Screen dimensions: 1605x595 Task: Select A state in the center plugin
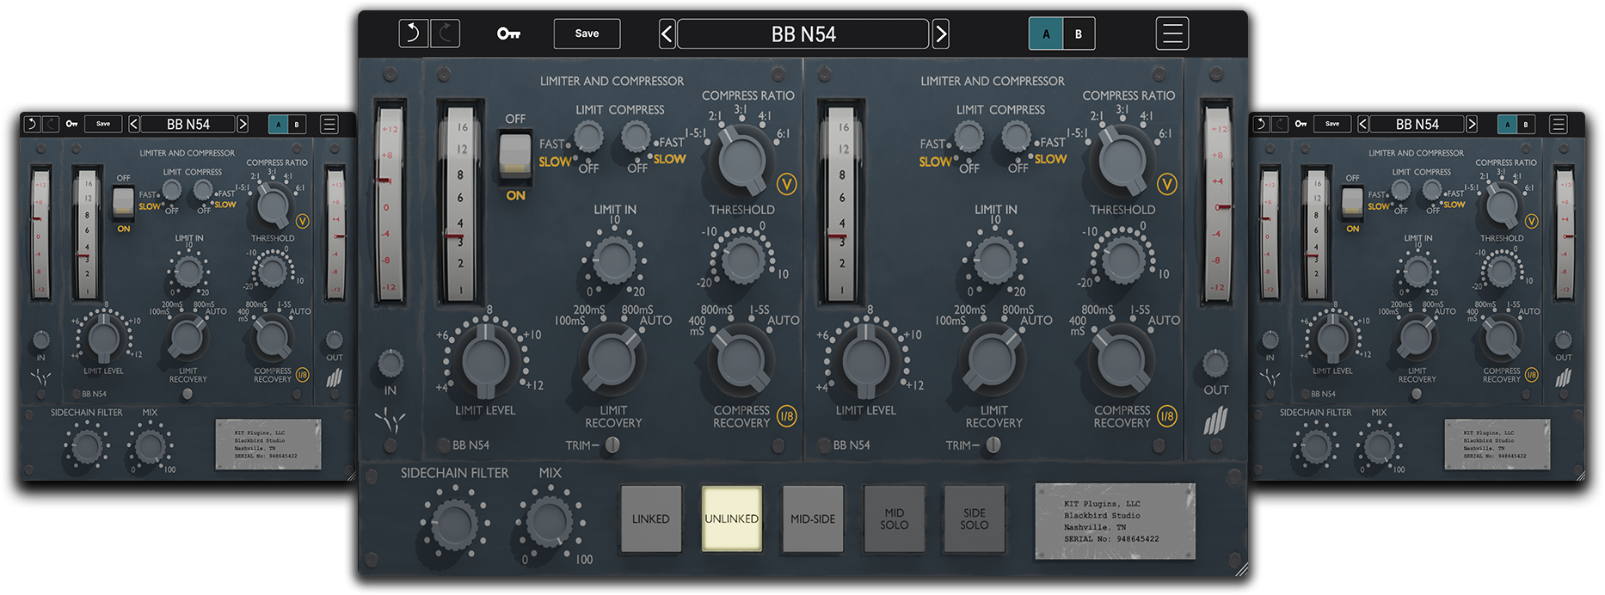point(1046,34)
